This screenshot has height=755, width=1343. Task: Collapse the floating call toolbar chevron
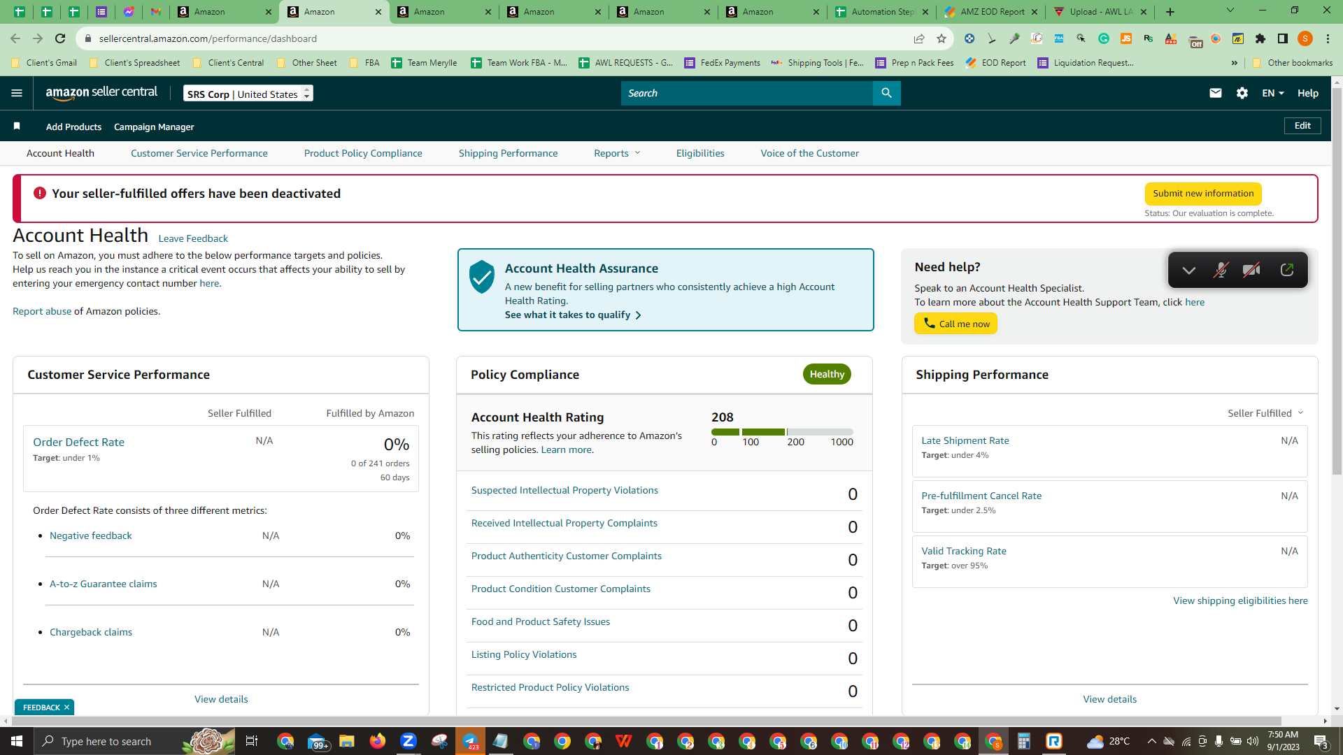pos(1189,271)
